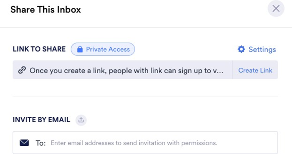Click the word "EMAIL" in the invite heading
The image size is (292, 154).
coord(59,120)
